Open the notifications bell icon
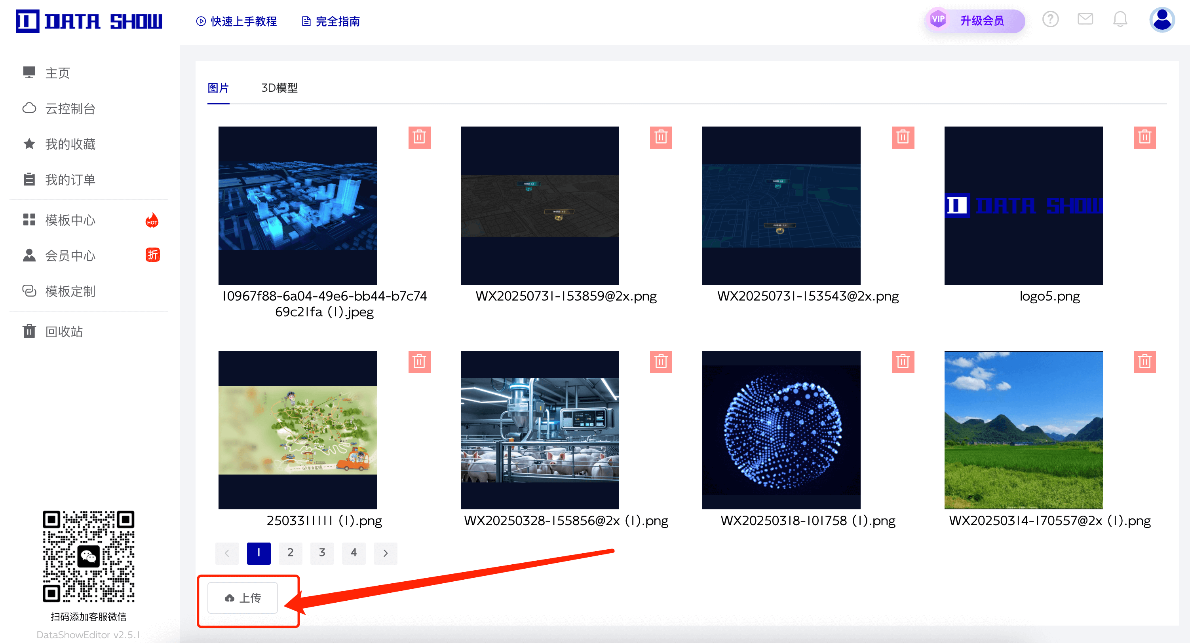The image size is (1190, 643). coord(1120,20)
